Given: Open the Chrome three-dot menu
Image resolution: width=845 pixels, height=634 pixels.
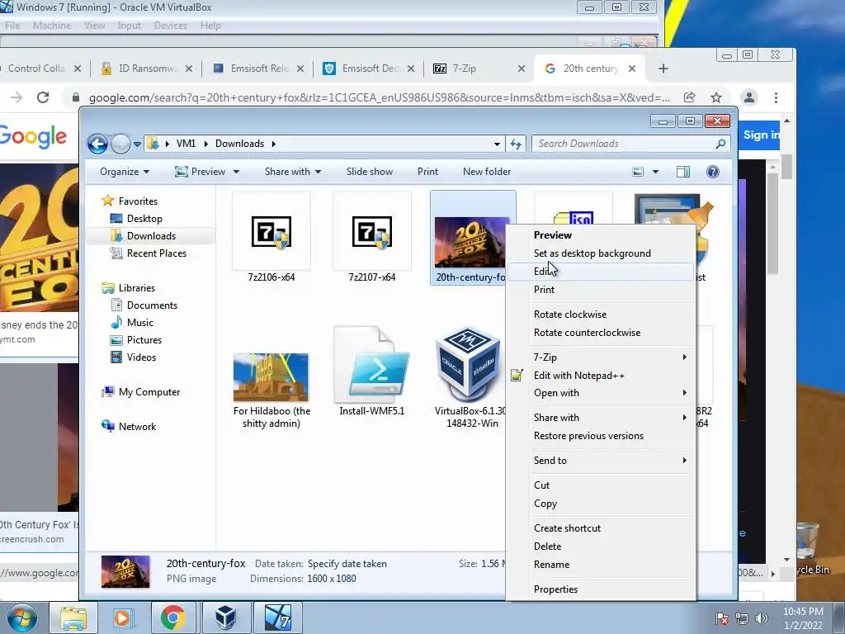Looking at the screenshot, I should pyautogui.click(x=776, y=97).
